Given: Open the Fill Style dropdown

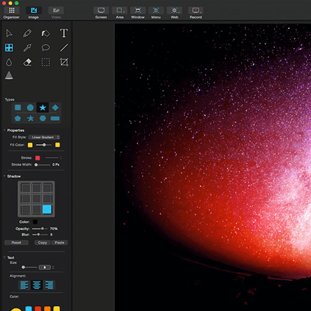Looking at the screenshot, I should [44, 137].
